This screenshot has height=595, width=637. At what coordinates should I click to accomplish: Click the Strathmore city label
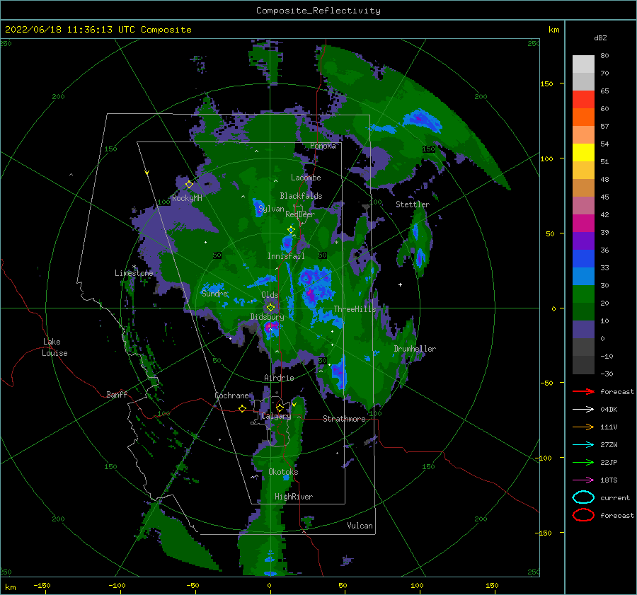[344, 419]
